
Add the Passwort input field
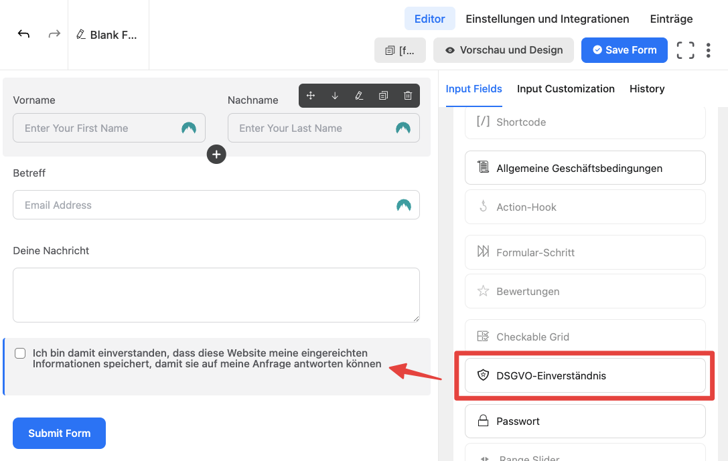585,422
